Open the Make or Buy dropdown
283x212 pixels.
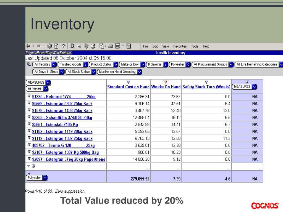pyautogui.click(x=143, y=64)
